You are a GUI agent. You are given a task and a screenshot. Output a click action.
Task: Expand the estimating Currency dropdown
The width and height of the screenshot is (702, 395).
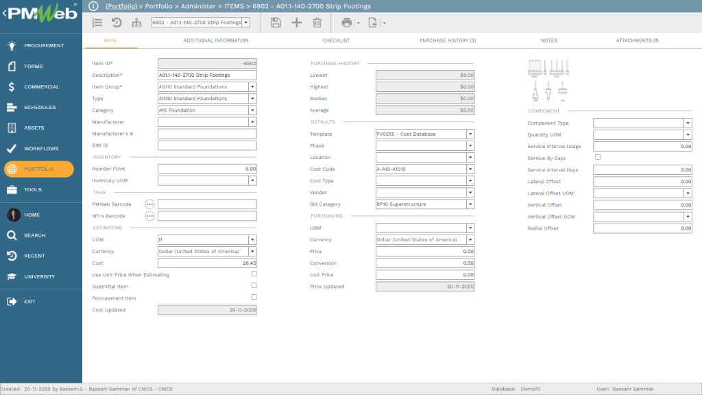tap(252, 252)
